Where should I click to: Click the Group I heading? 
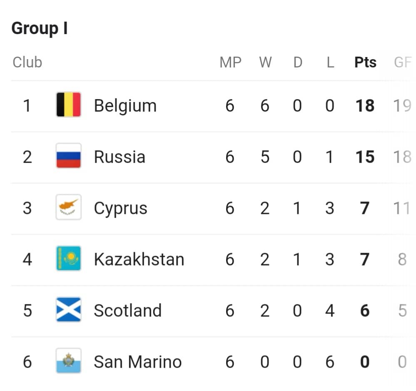pyautogui.click(x=40, y=28)
